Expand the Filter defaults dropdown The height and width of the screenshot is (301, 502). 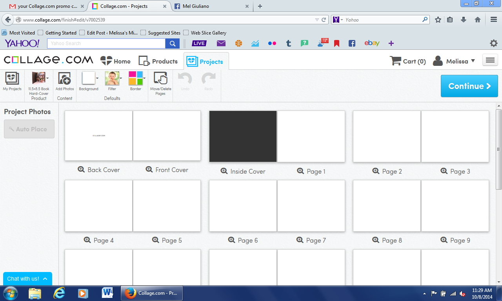click(x=121, y=78)
